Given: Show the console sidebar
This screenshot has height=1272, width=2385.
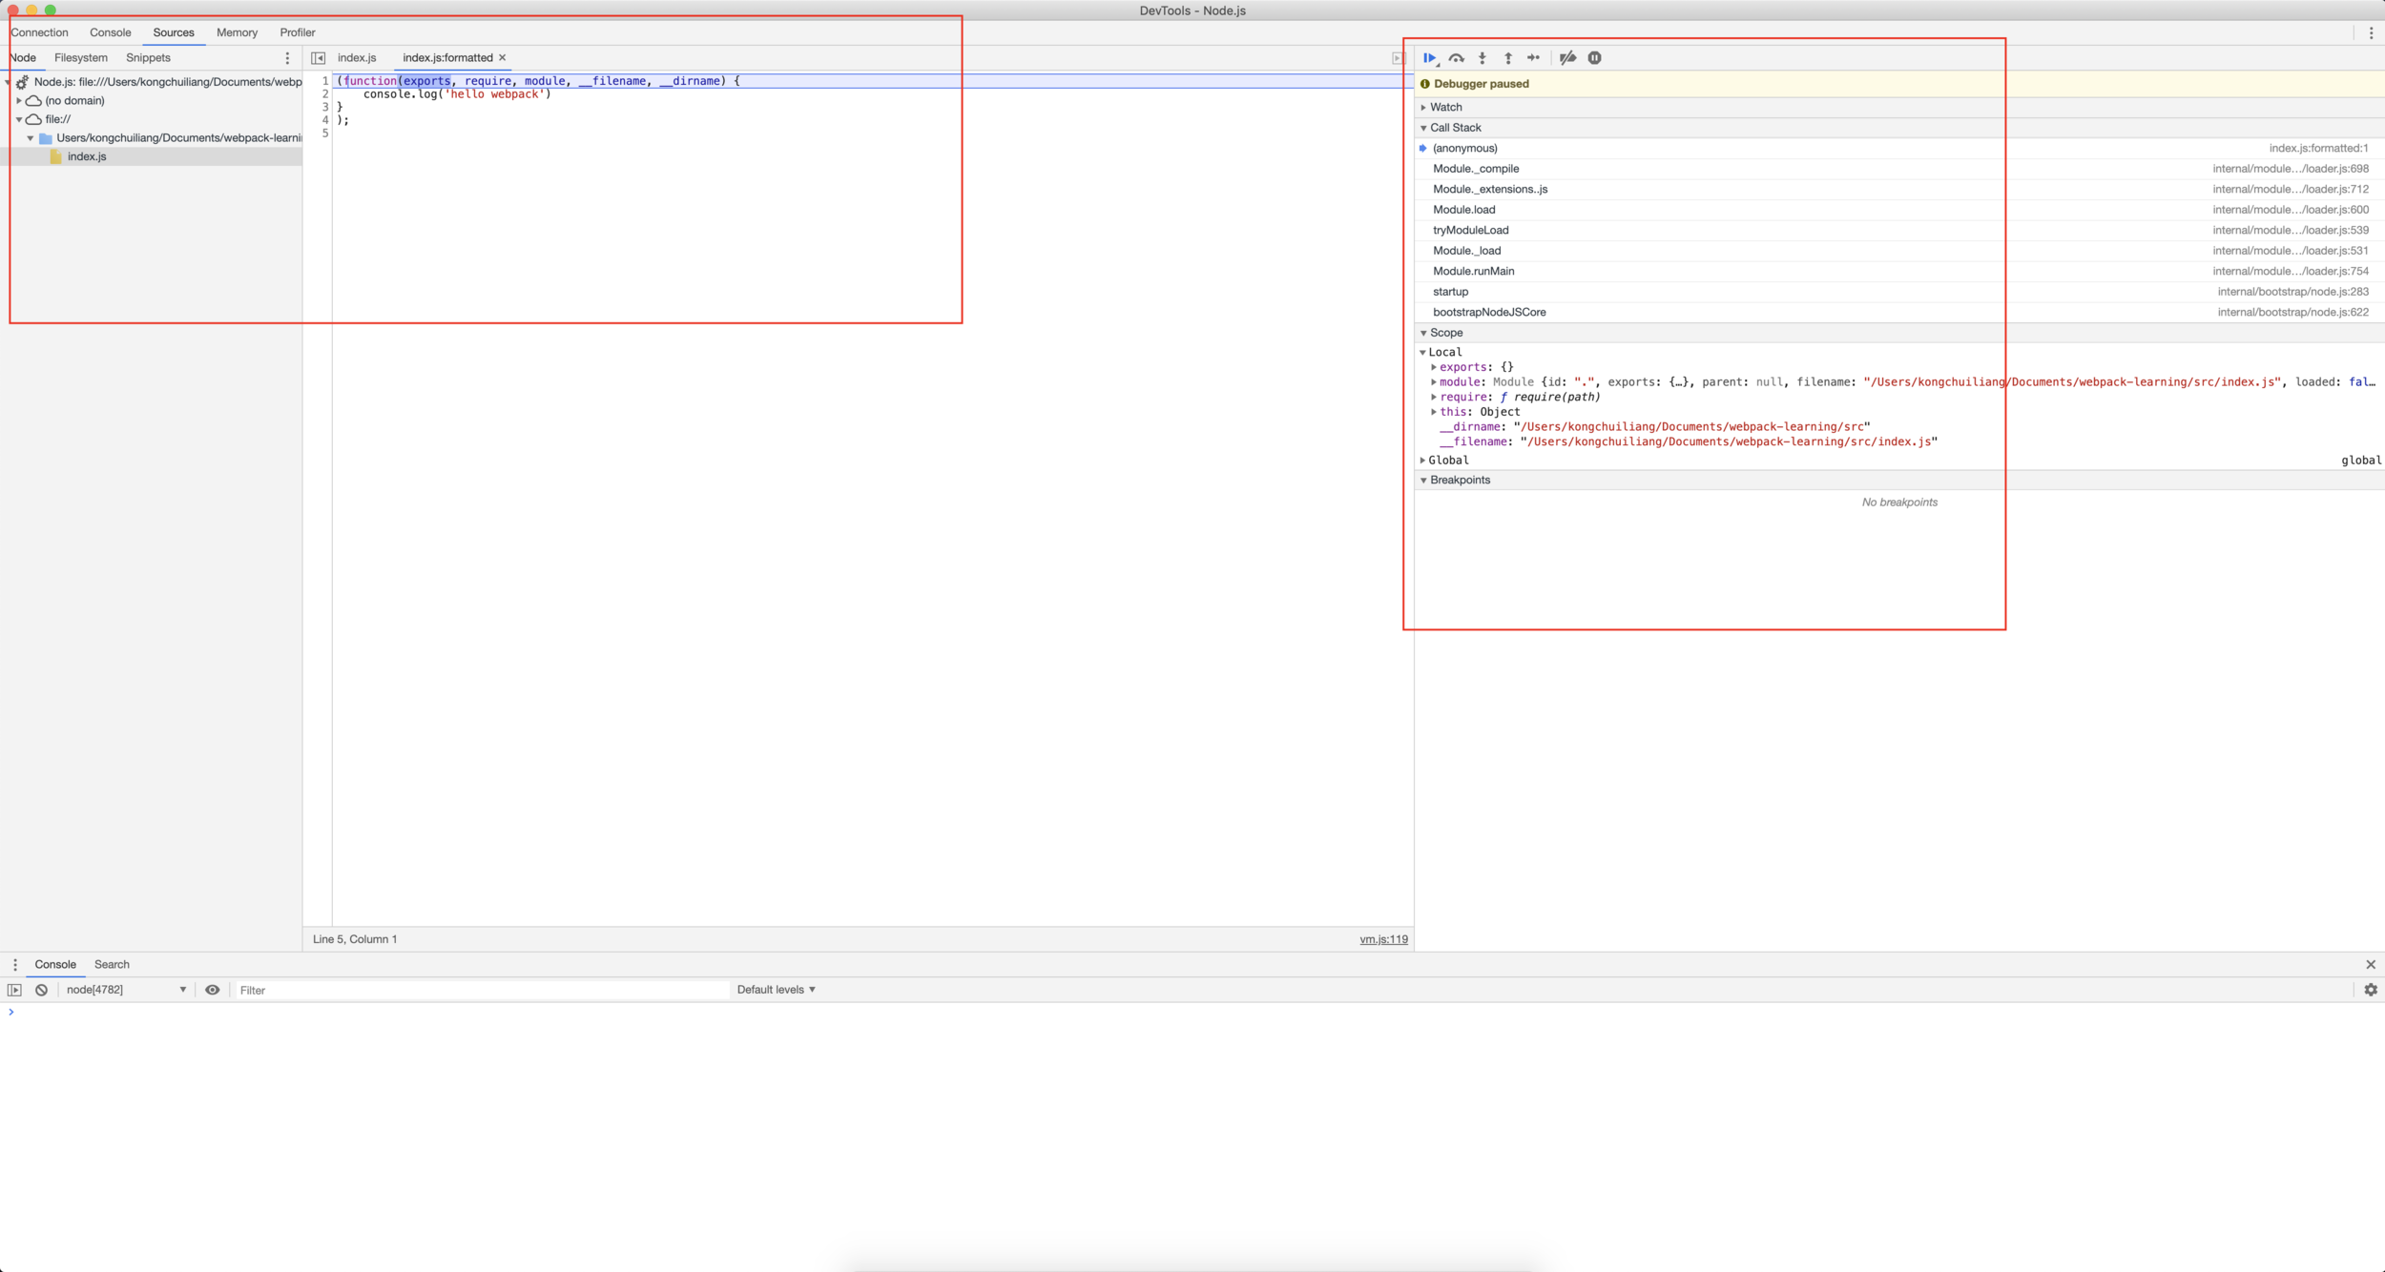Looking at the screenshot, I should click(x=14, y=990).
